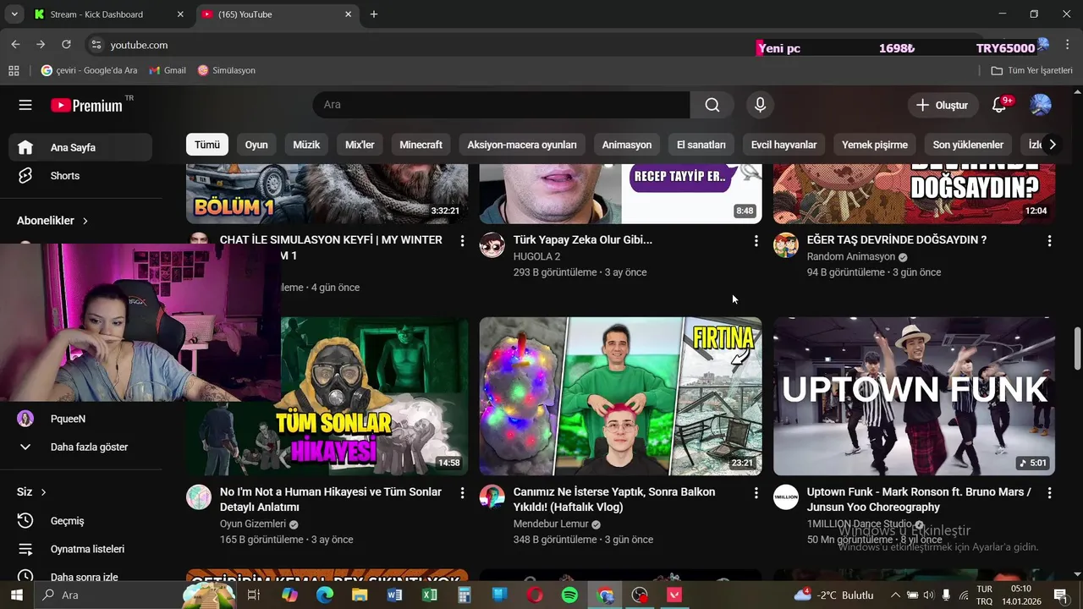Open browser apps grid icon
Screen dimensions: 1083x609
[14, 70]
